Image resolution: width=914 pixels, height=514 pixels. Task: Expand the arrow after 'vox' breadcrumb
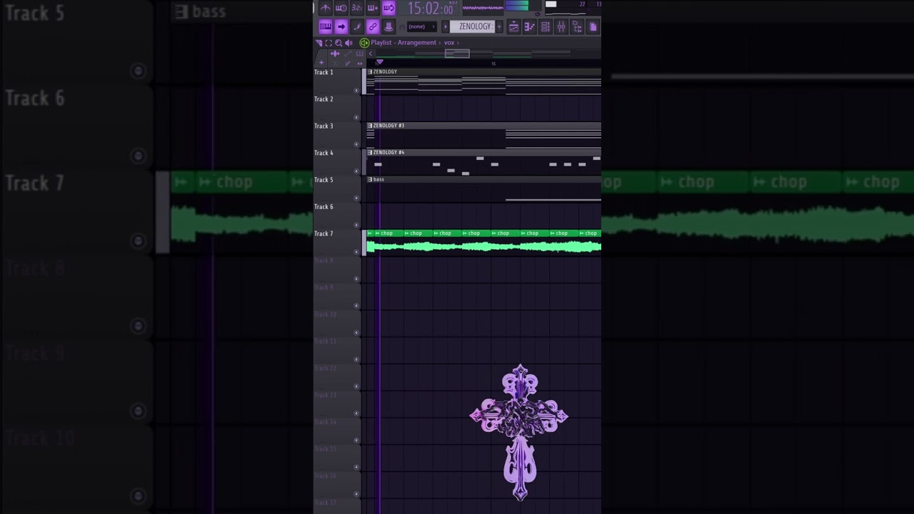click(x=458, y=43)
